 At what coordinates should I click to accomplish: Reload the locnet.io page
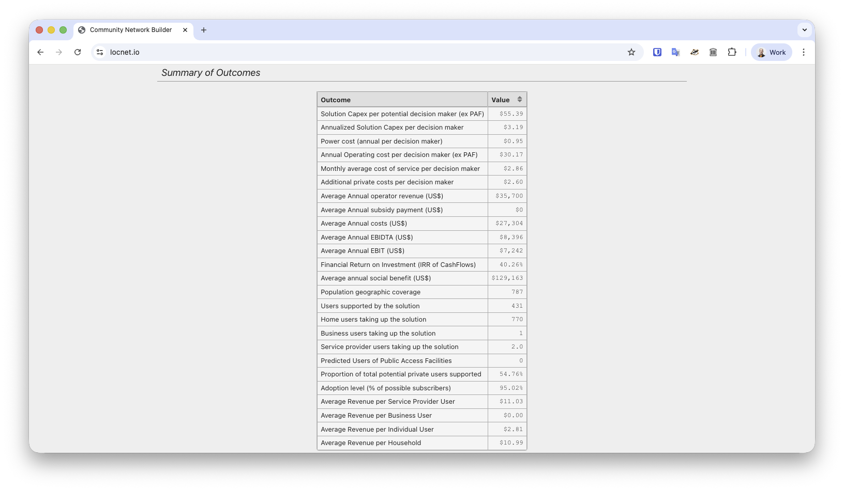[78, 52]
